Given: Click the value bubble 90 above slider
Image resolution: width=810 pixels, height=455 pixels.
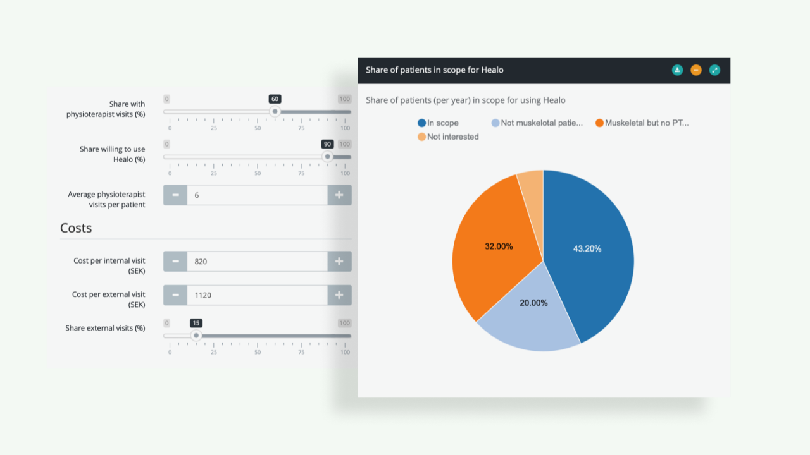Looking at the screenshot, I should tap(327, 144).
